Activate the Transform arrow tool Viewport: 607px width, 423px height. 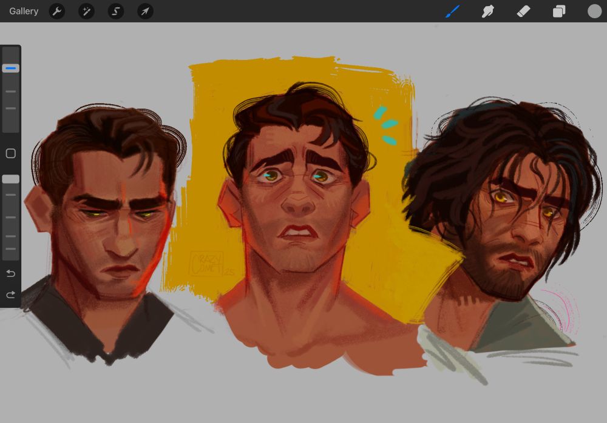[x=145, y=12]
